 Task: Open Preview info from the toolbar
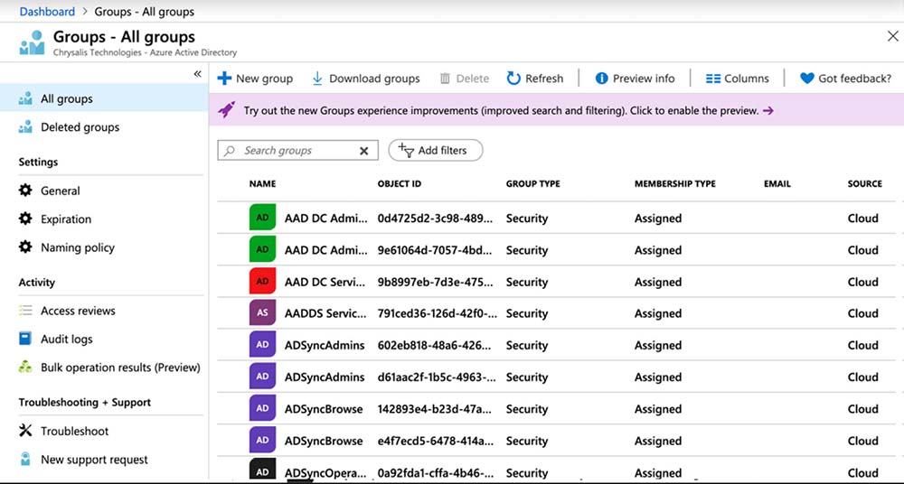[x=635, y=79]
